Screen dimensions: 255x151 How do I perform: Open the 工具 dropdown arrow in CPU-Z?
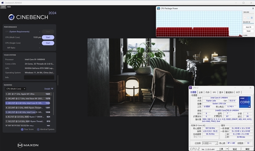click(227, 149)
